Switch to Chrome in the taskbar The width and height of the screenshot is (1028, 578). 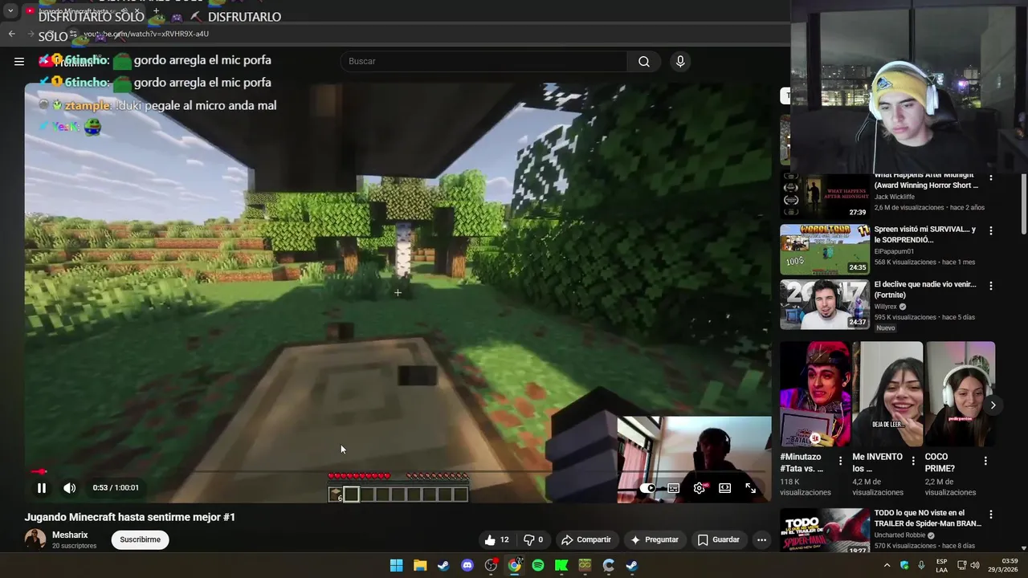click(x=514, y=565)
